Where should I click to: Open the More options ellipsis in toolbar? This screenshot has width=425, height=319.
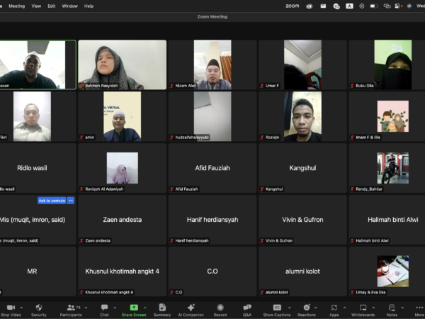click(x=419, y=308)
